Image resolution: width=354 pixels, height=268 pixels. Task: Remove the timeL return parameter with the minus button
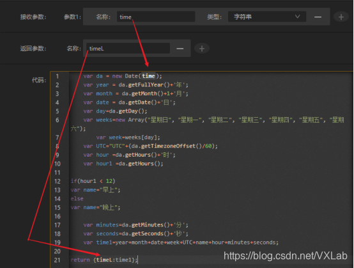point(180,49)
